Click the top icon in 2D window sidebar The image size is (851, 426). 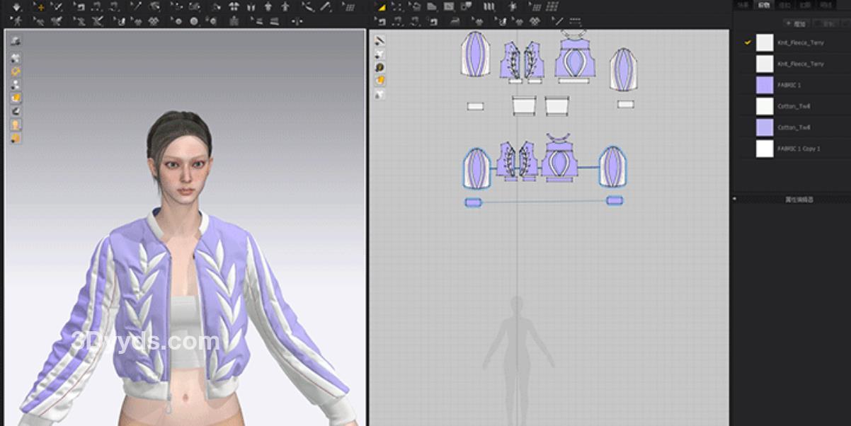pos(380,40)
